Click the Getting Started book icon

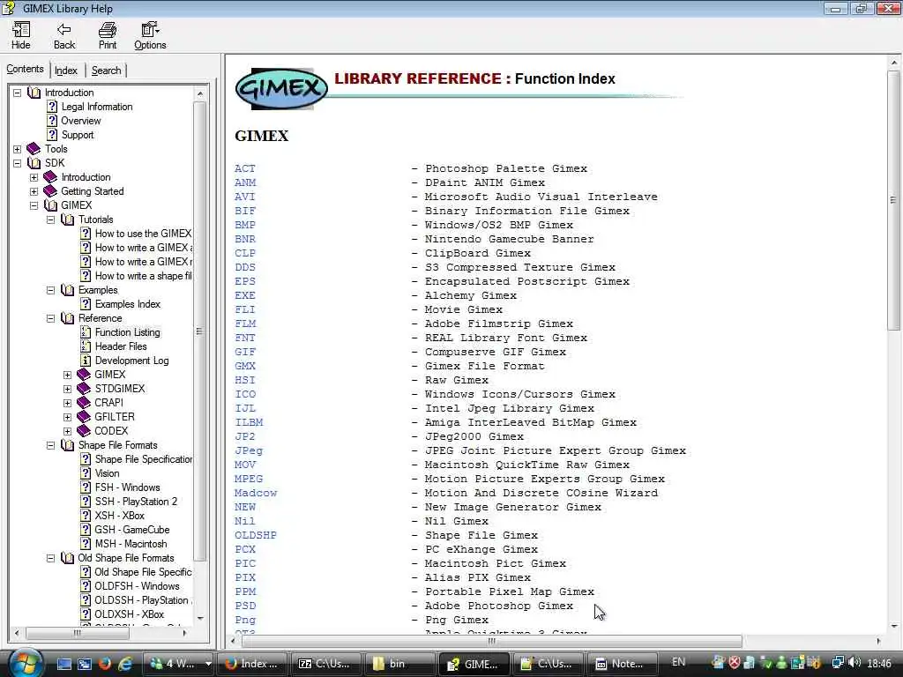(50, 191)
